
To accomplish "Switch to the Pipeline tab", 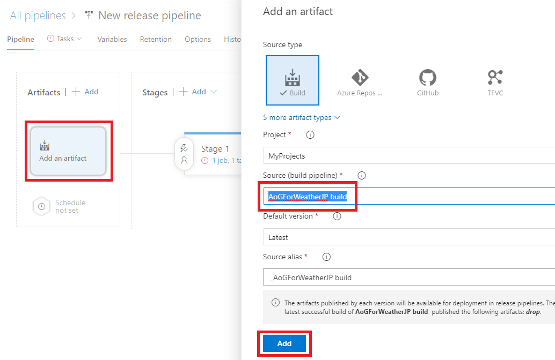I will point(20,39).
